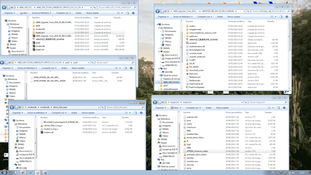The width and height of the screenshot is (311, 175).
Task: Sort by Fecha de modifica column in apdb window
Action: pyautogui.click(x=81, y=73)
